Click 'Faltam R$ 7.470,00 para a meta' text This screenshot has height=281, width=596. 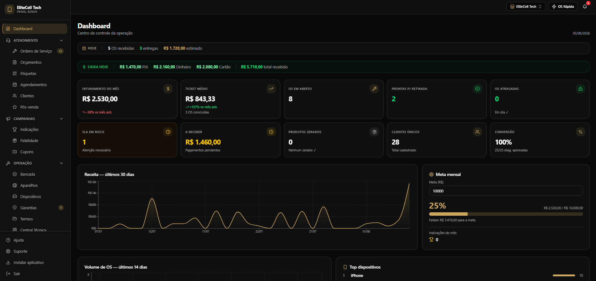tap(452, 220)
